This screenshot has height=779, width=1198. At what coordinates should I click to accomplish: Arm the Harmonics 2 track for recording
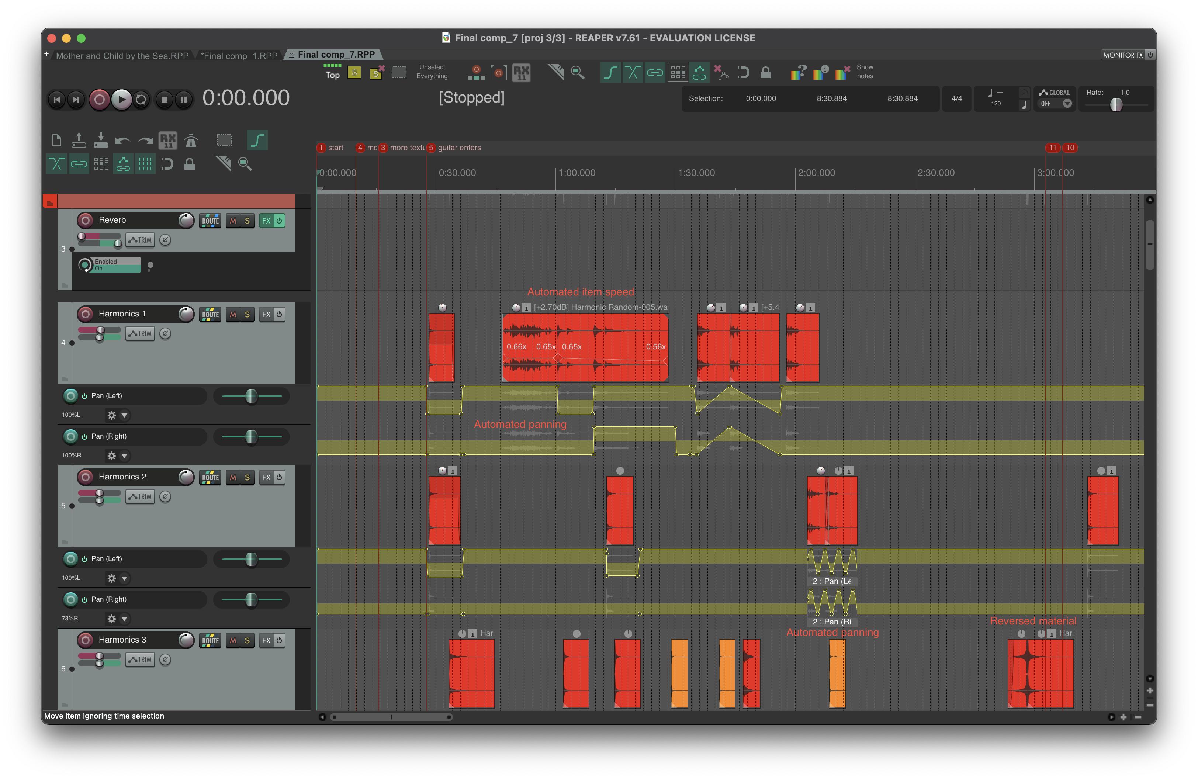[86, 477]
